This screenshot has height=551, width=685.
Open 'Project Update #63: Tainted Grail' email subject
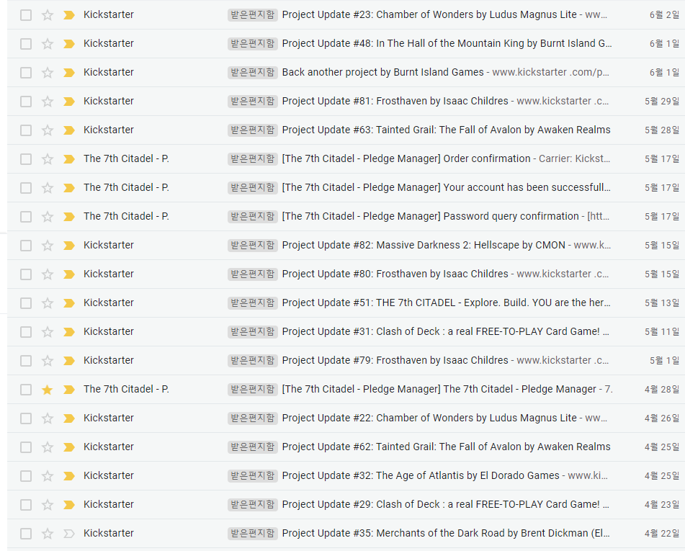[446, 130]
